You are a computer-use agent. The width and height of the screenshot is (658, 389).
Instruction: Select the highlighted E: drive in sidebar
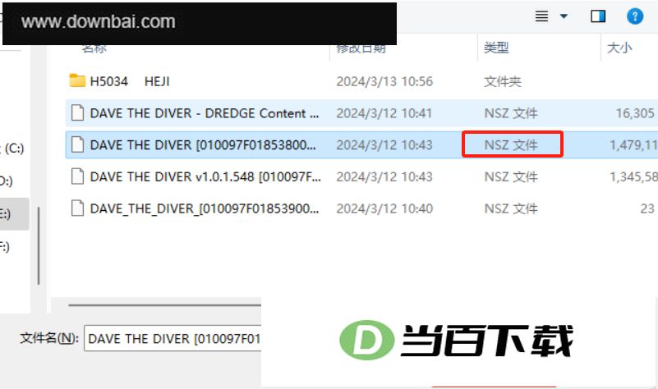point(14,213)
